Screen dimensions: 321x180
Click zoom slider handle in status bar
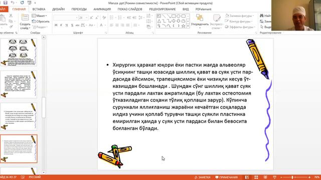pos(292,177)
